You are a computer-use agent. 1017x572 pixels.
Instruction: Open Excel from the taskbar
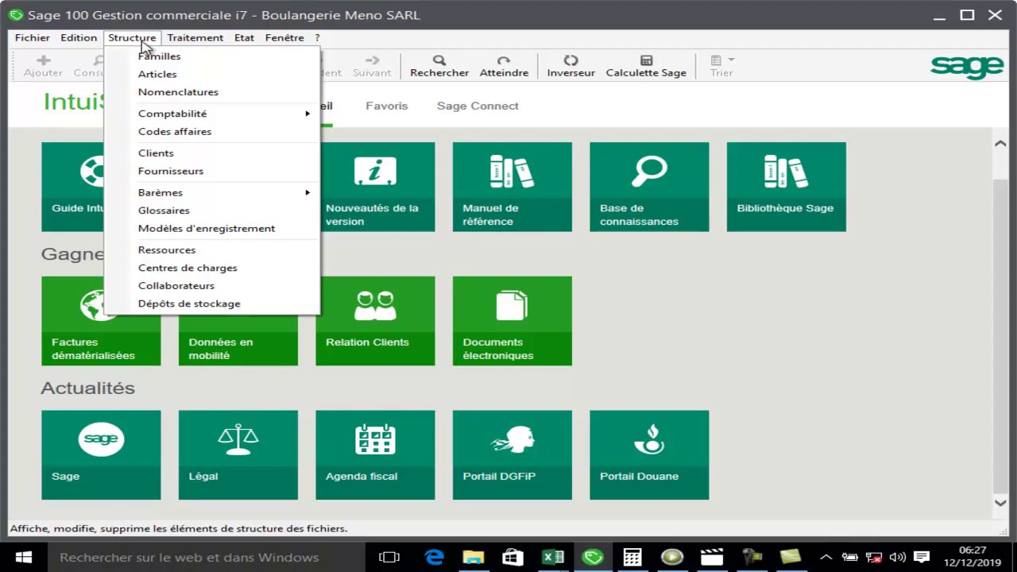(553, 557)
